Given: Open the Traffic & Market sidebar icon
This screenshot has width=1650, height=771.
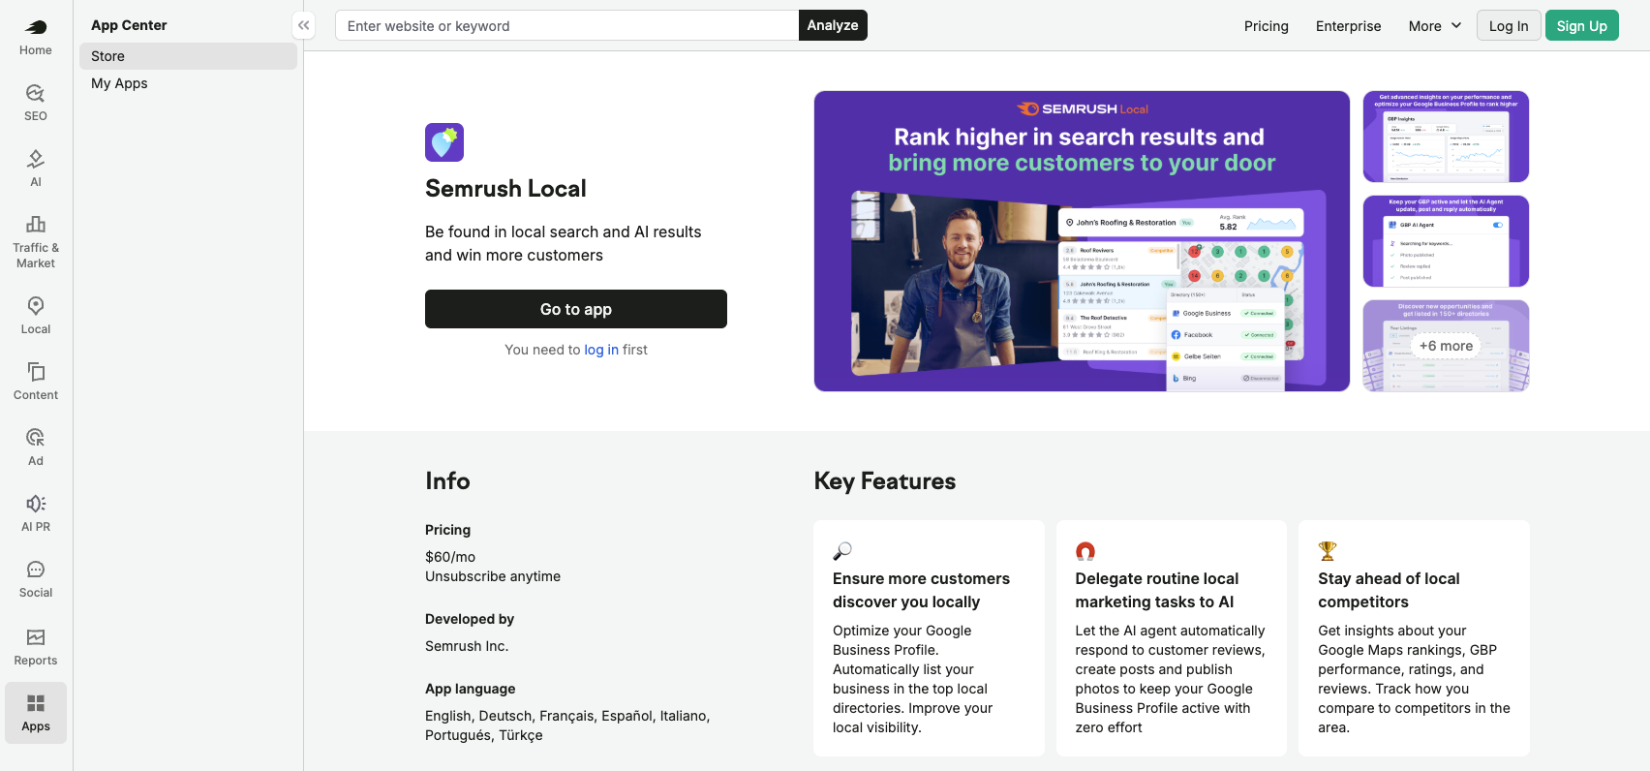Looking at the screenshot, I should [x=36, y=242].
